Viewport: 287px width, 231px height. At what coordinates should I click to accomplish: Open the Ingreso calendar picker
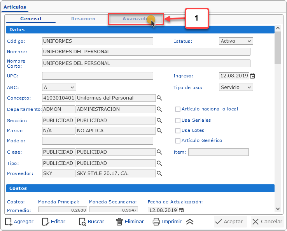pos(252,76)
